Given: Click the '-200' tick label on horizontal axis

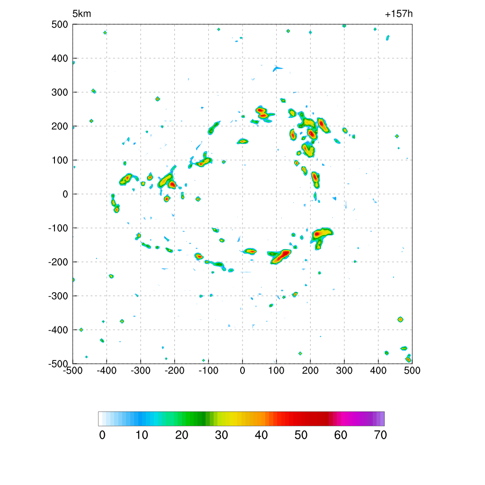Looking at the screenshot, I should [174, 370].
